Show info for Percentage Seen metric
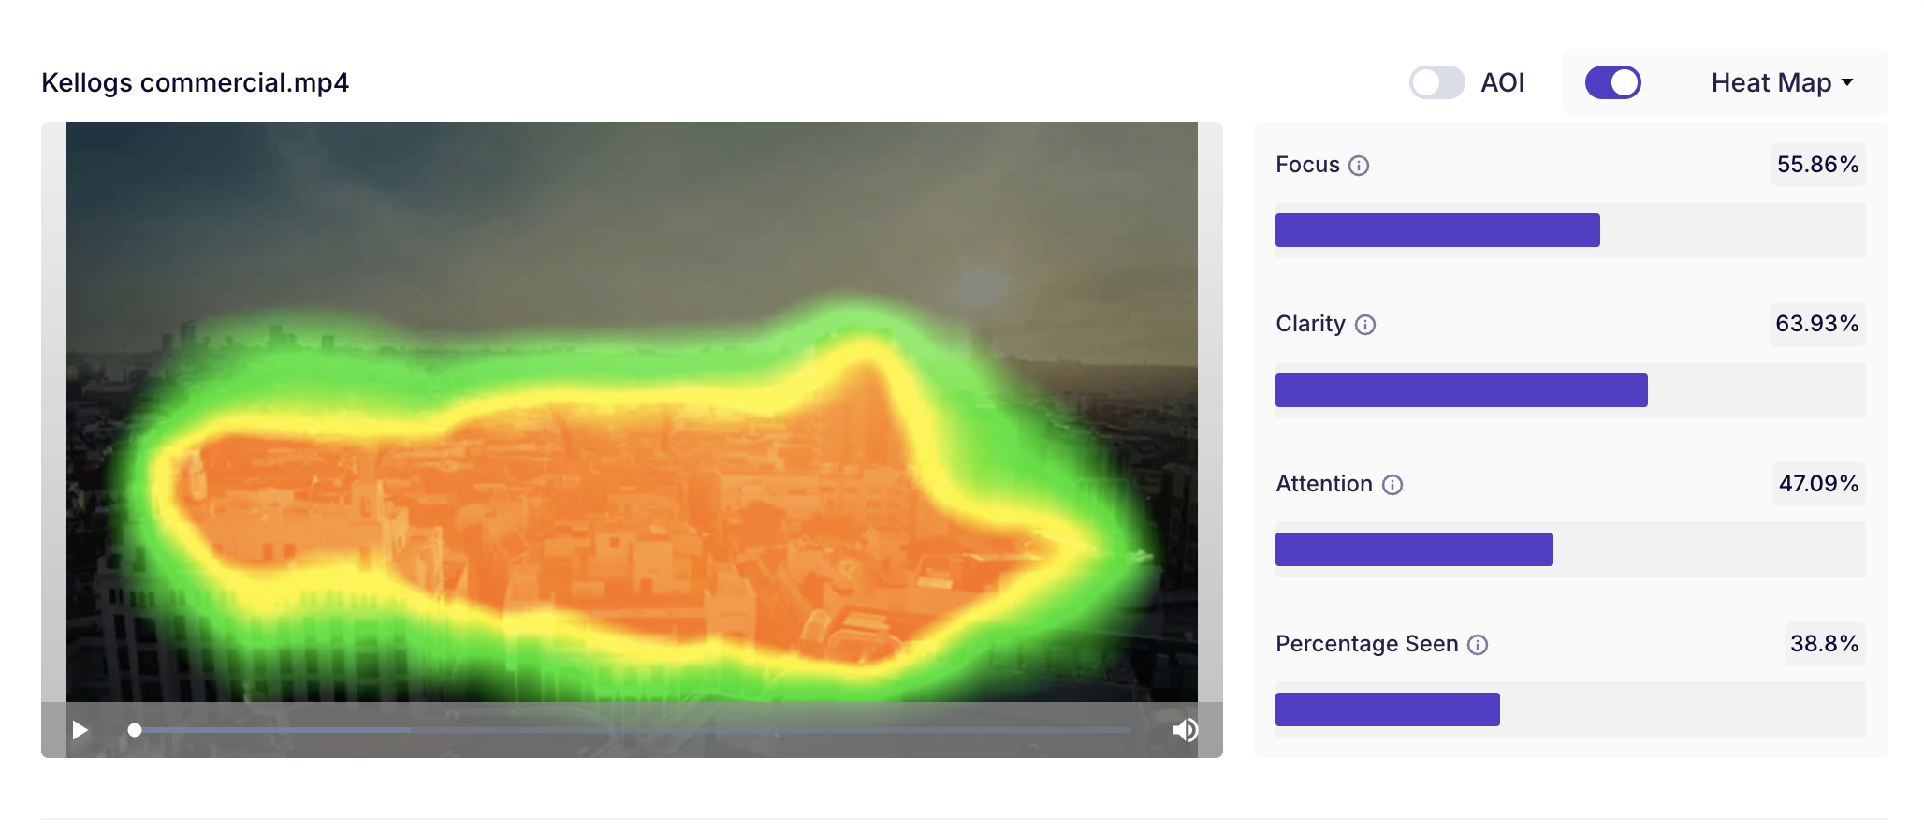The height and width of the screenshot is (833, 1924). (1478, 645)
